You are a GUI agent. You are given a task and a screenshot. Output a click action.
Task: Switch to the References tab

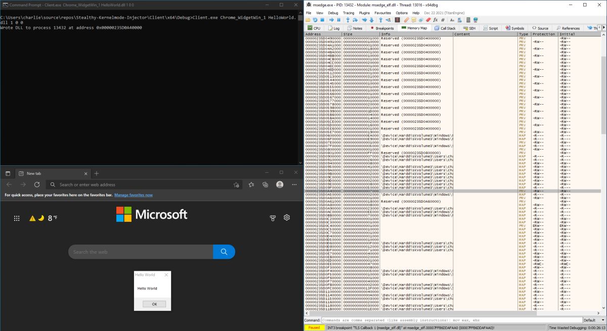point(568,28)
